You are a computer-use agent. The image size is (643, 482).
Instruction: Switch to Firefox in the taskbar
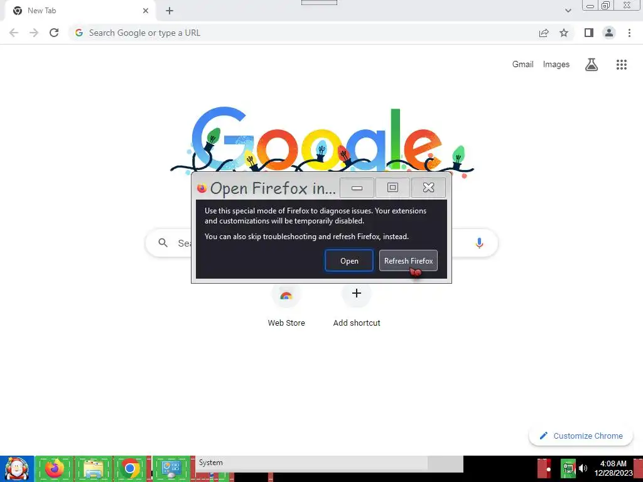click(55, 468)
